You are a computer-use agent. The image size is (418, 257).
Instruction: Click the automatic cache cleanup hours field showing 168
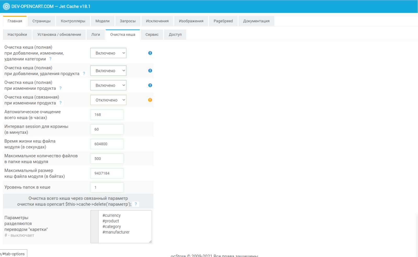click(x=107, y=115)
